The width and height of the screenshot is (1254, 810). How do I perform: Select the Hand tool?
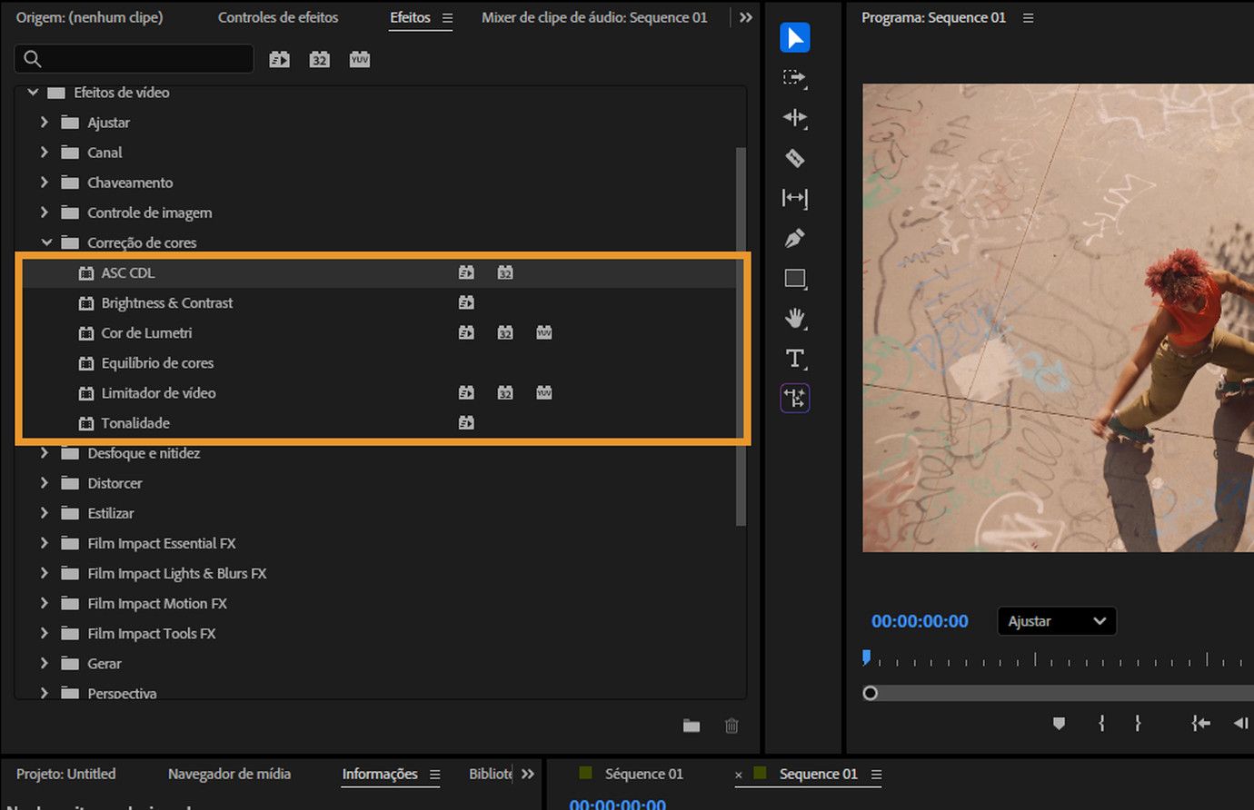794,318
